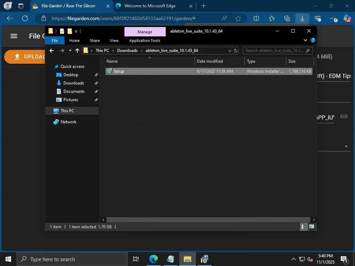This screenshot has height=266, width=355.
Task: Open Browser essentials heart icon
Action: point(318,18)
